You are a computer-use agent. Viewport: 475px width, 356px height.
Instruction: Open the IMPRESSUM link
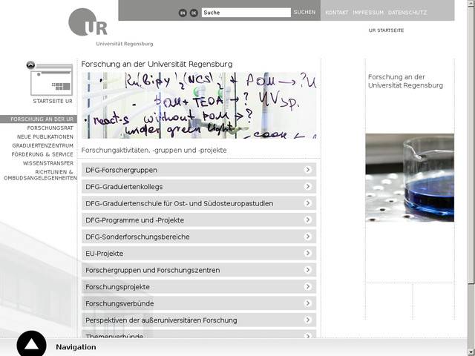tap(368, 13)
